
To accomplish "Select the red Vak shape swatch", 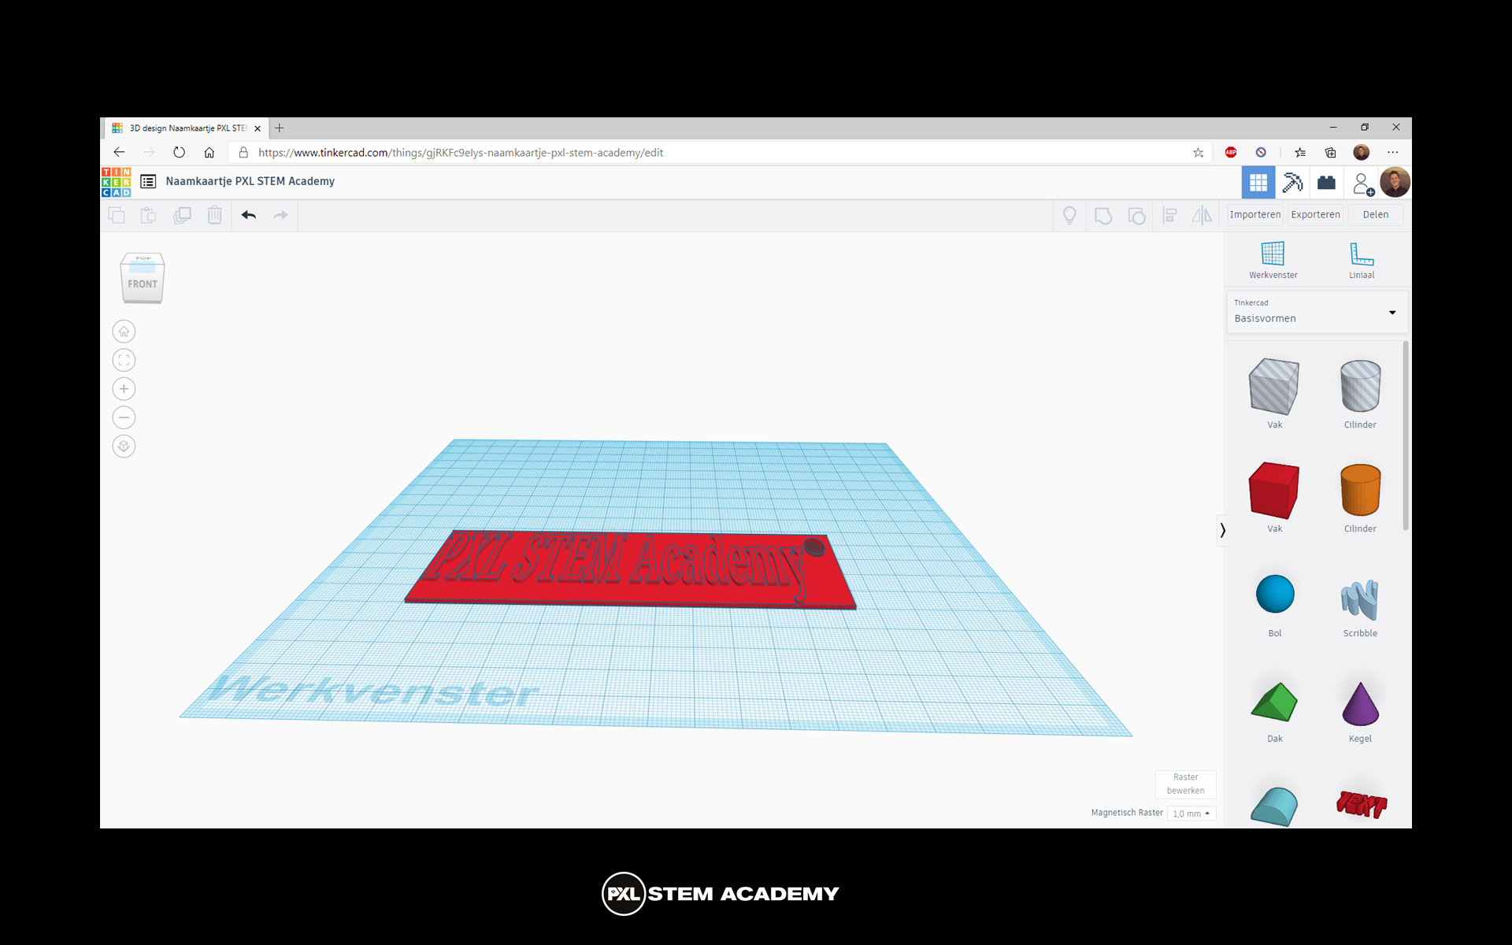I will coord(1273,491).
